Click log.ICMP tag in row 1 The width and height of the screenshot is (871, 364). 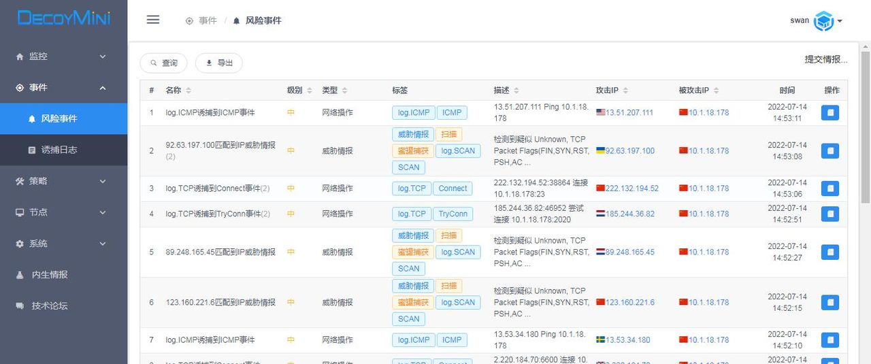point(414,113)
